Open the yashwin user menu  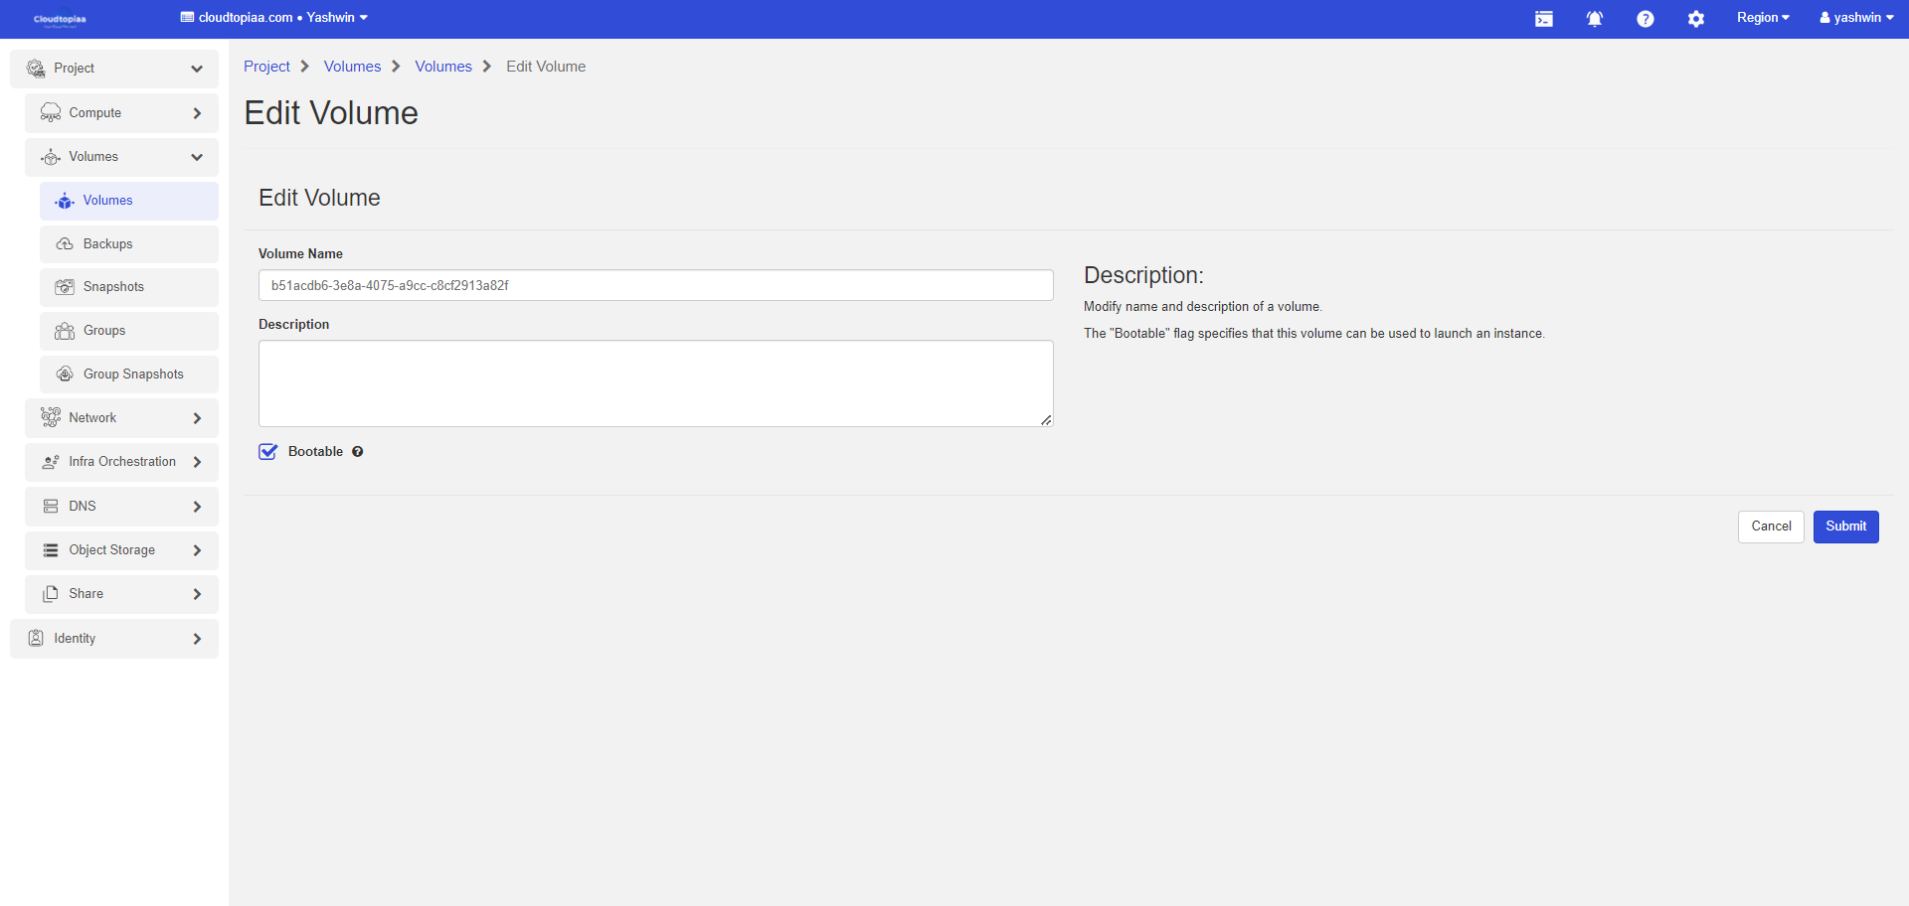pos(1855,18)
